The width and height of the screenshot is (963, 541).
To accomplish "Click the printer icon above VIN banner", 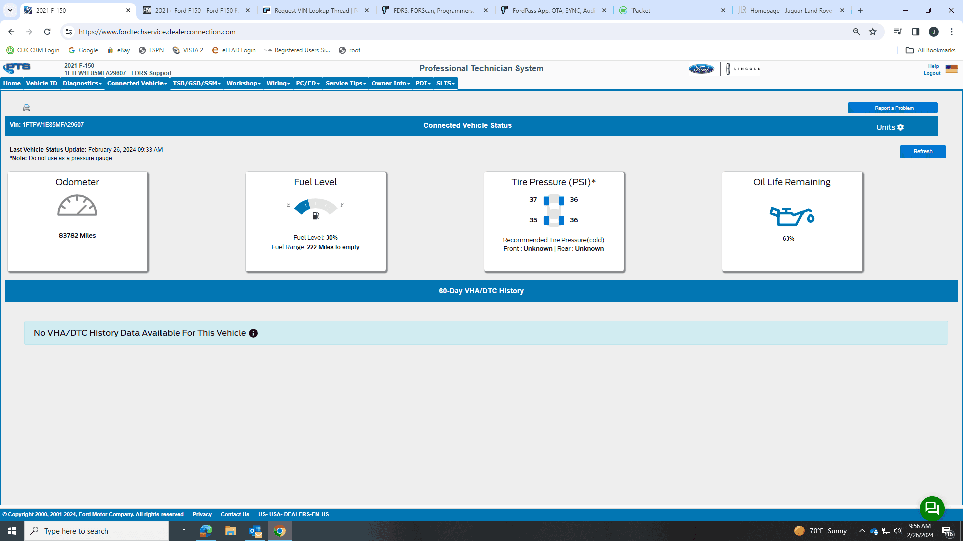I will click(27, 108).
